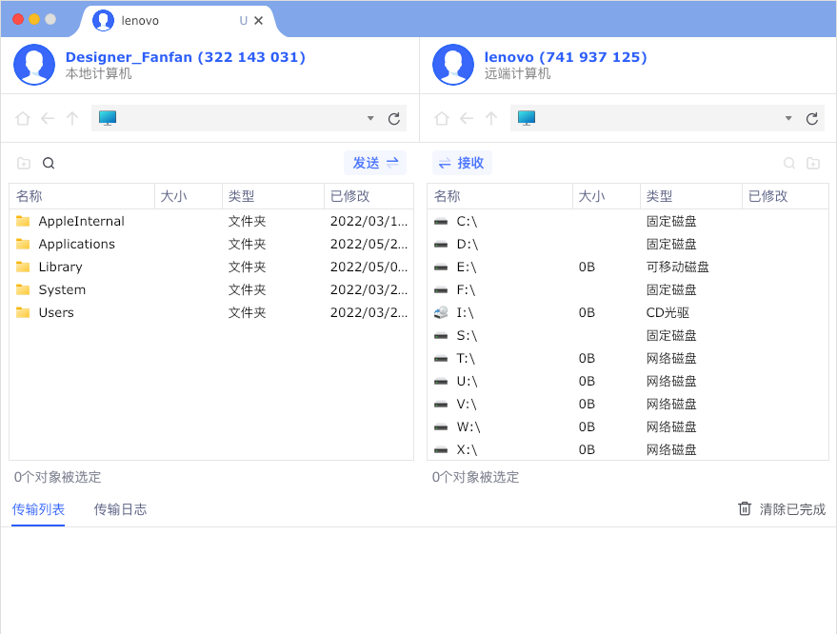
Task: Create new folder in local pane
Action: 24,164
